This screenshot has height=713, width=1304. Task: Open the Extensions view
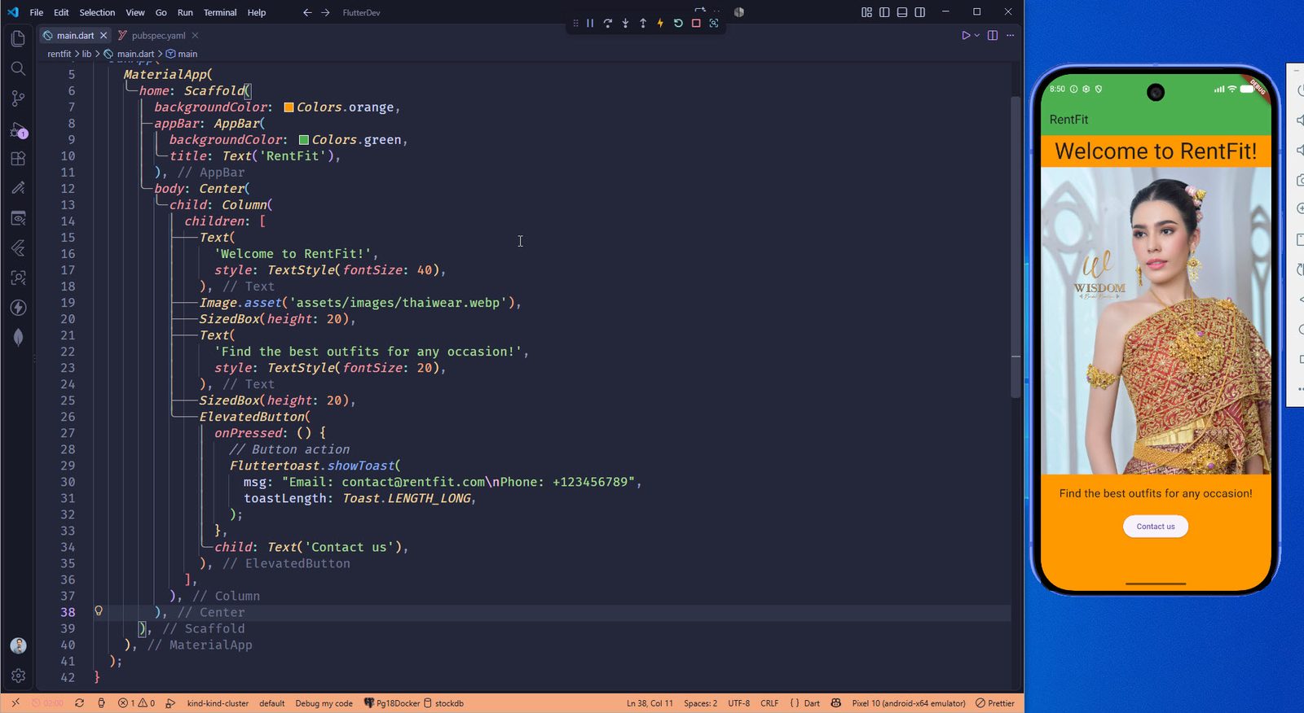tap(18, 159)
